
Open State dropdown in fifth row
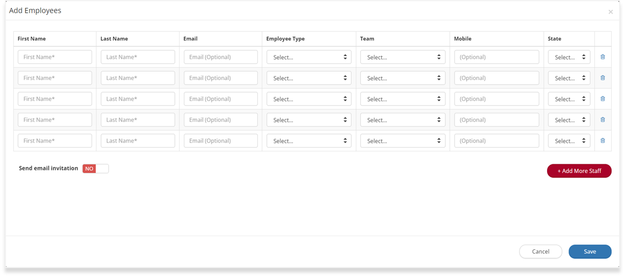pos(569,141)
